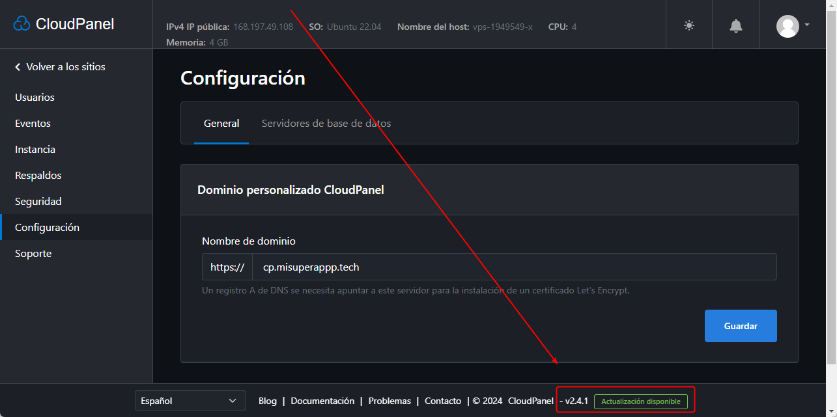
Task: Expand the account menu caret arrow
Action: [x=807, y=25]
